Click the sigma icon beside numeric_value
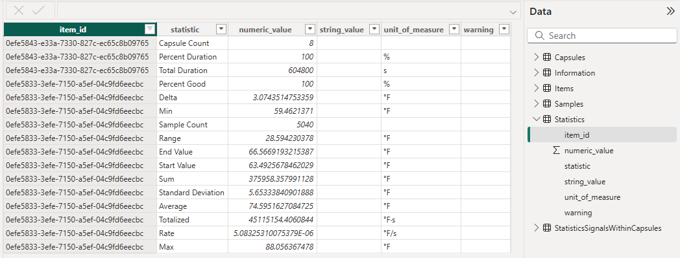Viewport: 680px width, 258px height. point(557,151)
